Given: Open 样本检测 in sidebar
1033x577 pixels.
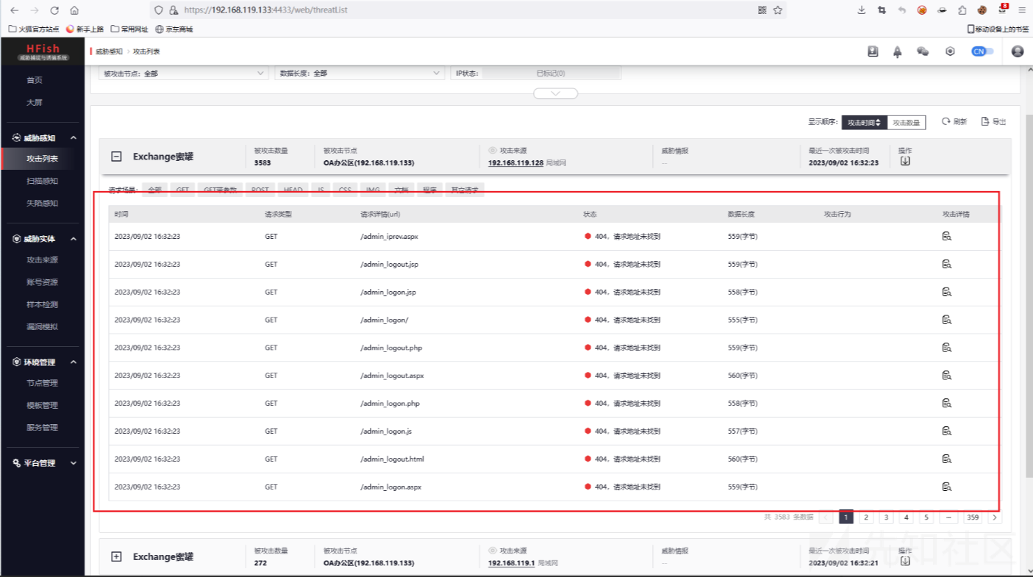Looking at the screenshot, I should click(x=42, y=304).
